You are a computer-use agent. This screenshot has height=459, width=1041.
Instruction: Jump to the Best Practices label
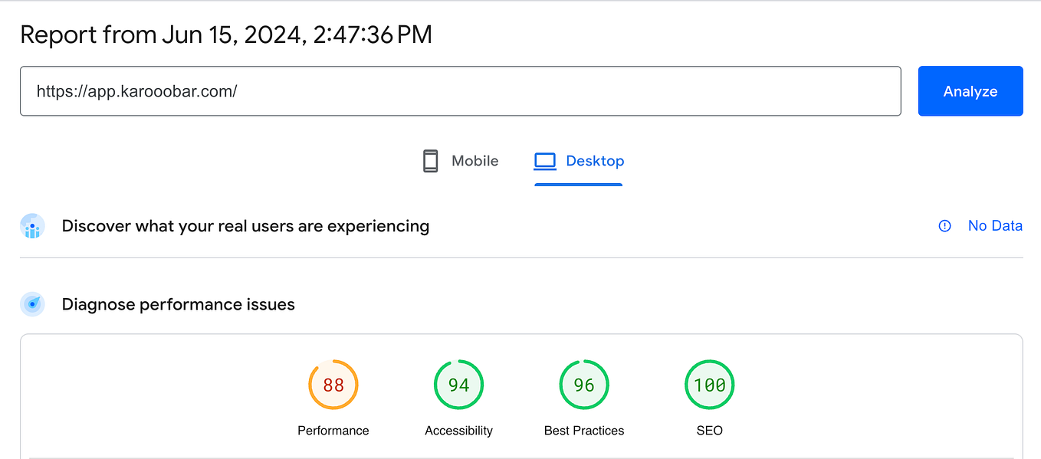point(584,431)
